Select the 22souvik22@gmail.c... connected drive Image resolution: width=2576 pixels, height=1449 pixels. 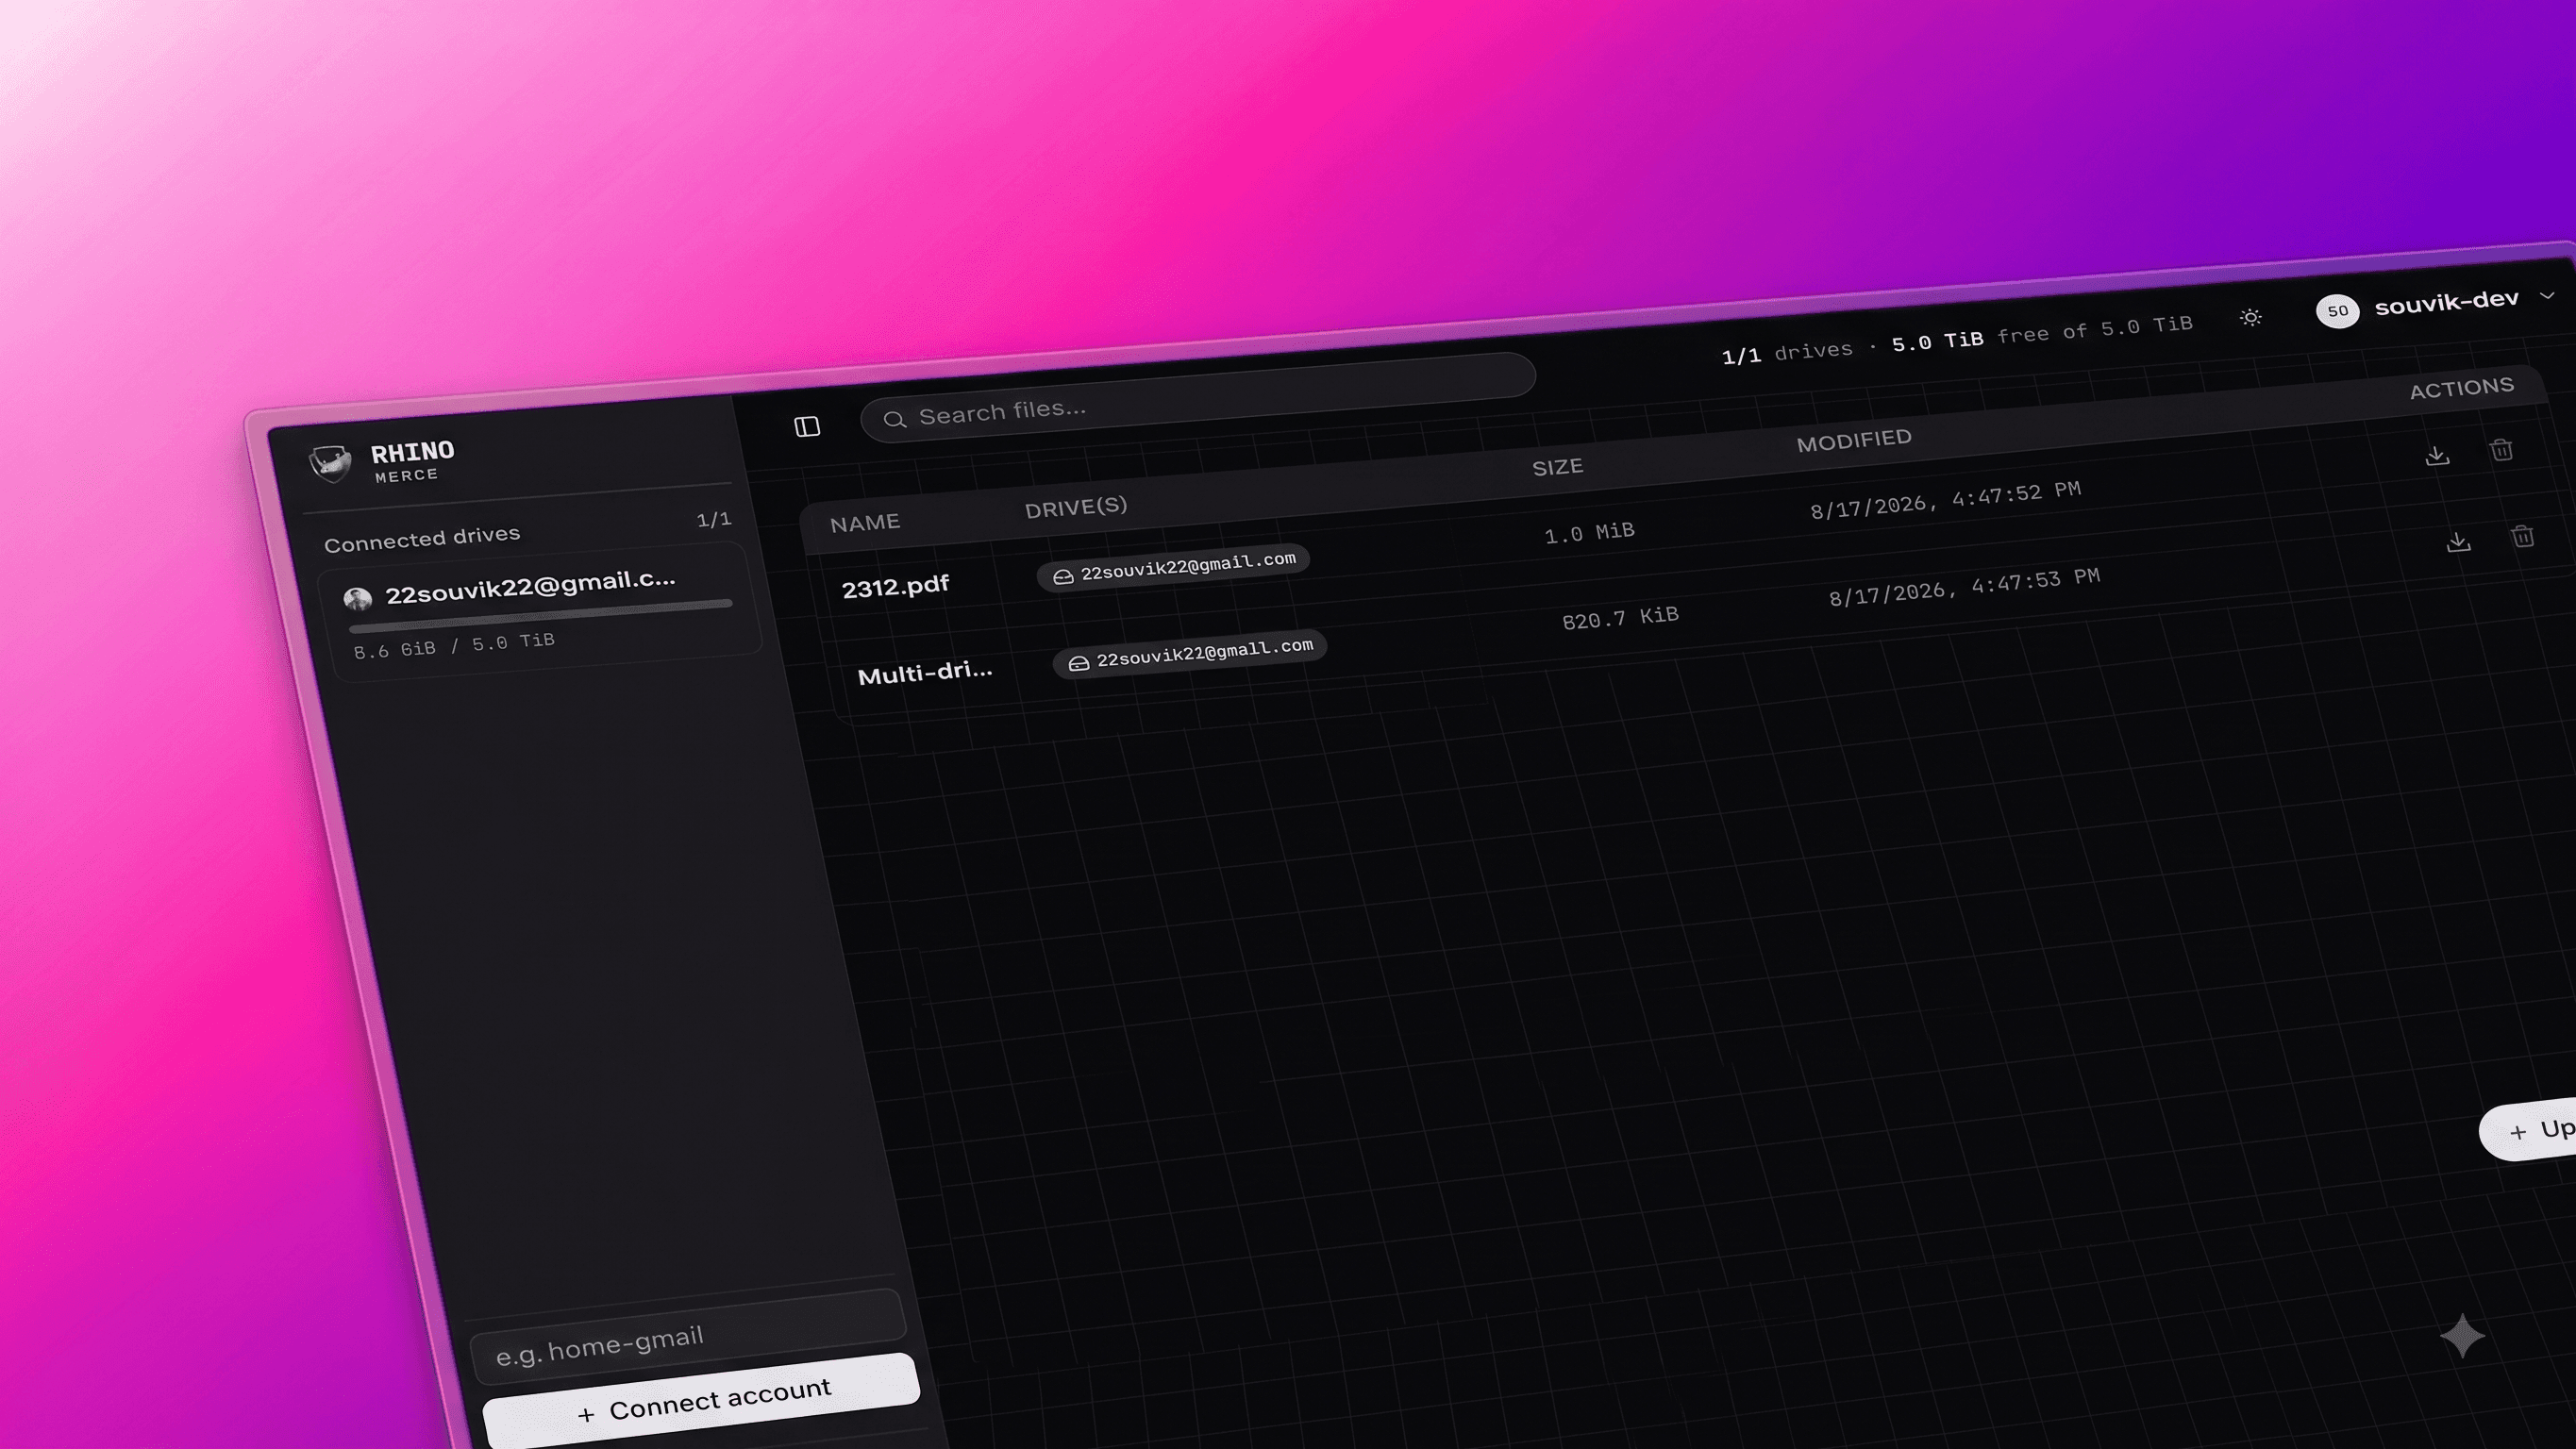click(541, 612)
